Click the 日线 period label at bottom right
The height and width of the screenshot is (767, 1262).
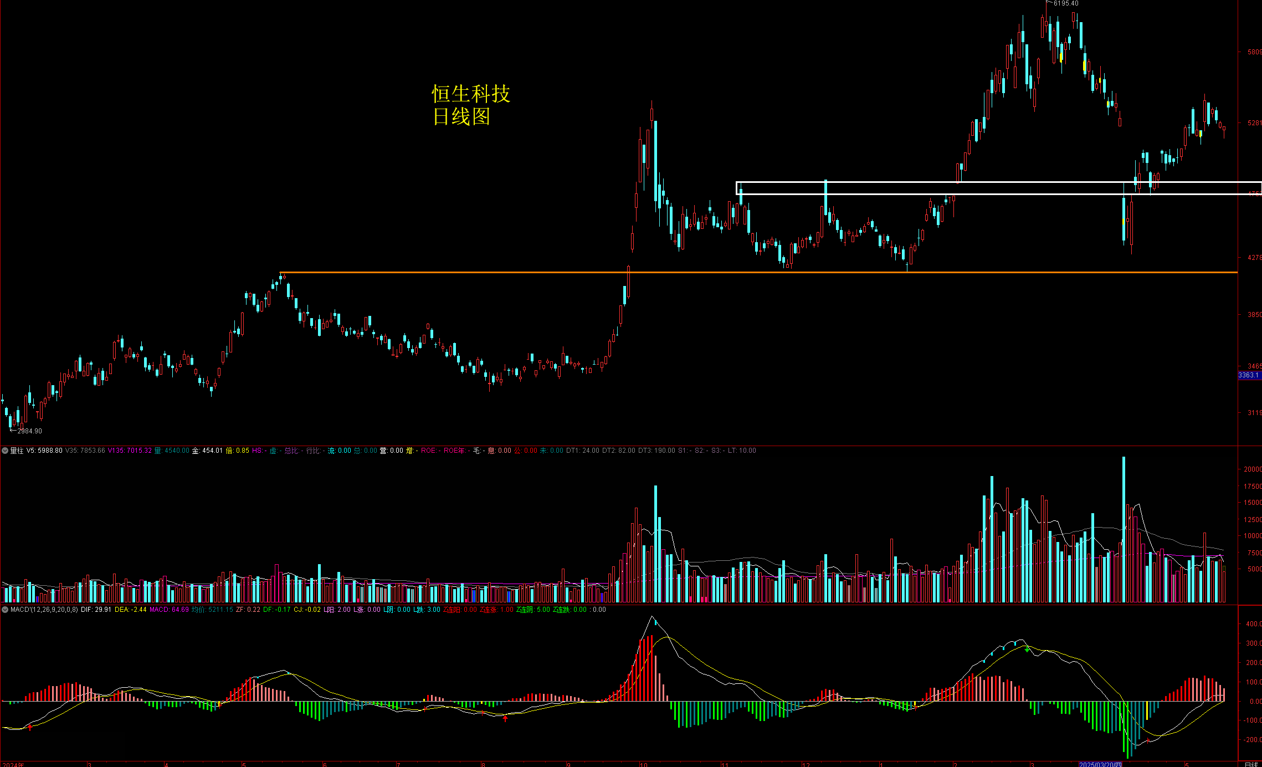(1251, 764)
